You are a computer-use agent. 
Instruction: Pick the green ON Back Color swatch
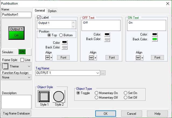pos(155,39)
